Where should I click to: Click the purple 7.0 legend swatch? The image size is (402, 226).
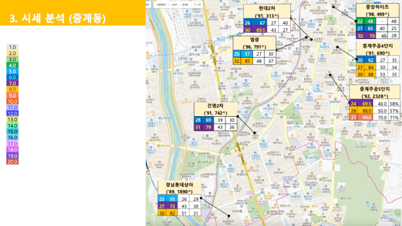pos(13,83)
